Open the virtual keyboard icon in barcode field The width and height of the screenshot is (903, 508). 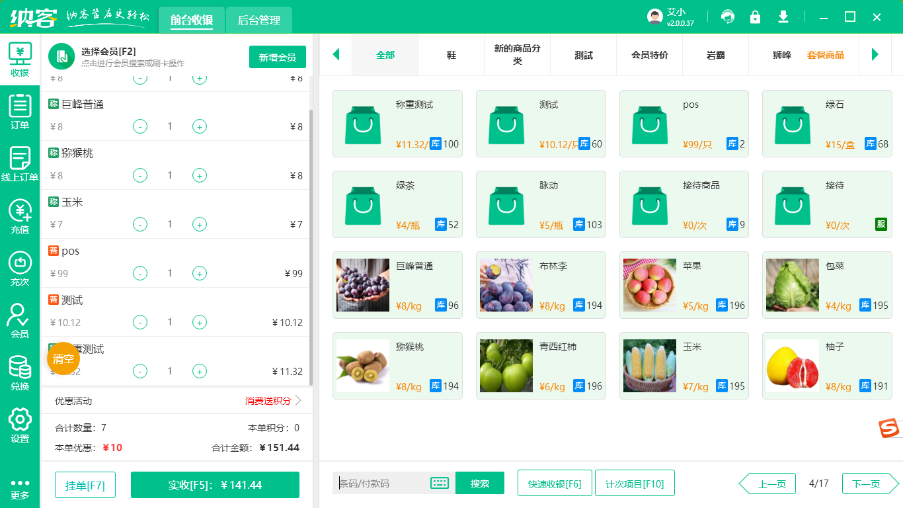pyautogui.click(x=440, y=484)
